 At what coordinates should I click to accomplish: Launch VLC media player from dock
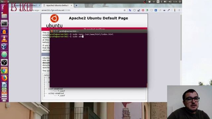coord(4,39)
